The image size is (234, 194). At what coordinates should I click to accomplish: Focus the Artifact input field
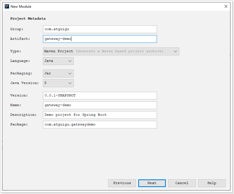pyautogui.click(x=100, y=39)
